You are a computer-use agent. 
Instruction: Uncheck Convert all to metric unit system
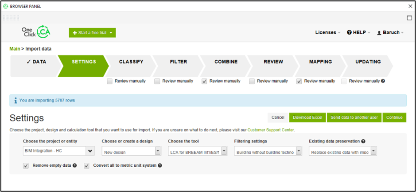point(86,166)
